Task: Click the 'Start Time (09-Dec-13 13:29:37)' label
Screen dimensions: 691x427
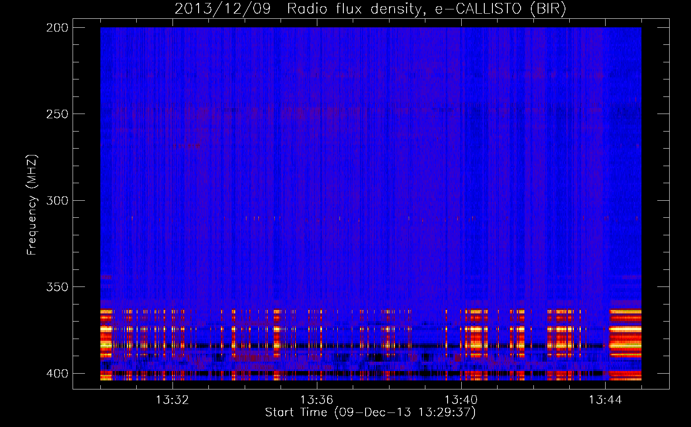Action: point(370,412)
